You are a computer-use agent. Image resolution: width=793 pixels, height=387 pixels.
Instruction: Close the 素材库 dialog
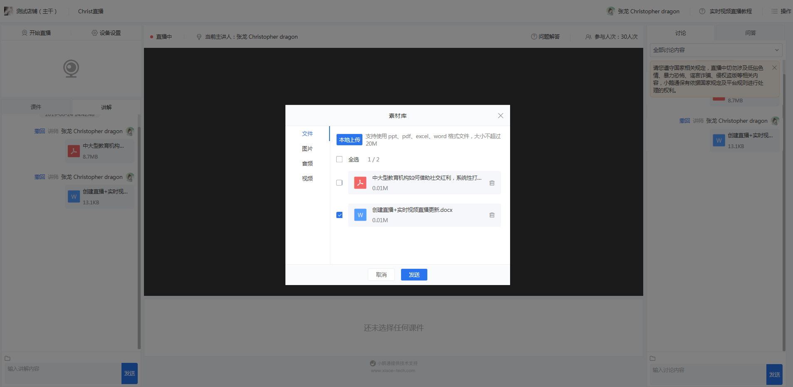(501, 116)
